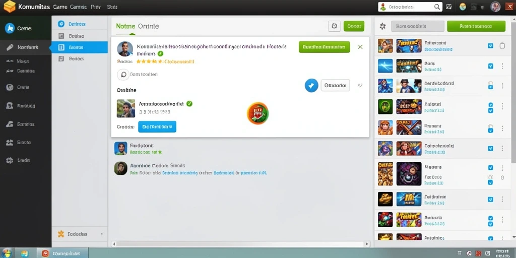The height and width of the screenshot is (258, 516).
Task: Select the highlighted blue item in the light sidebar
Action: [80, 47]
